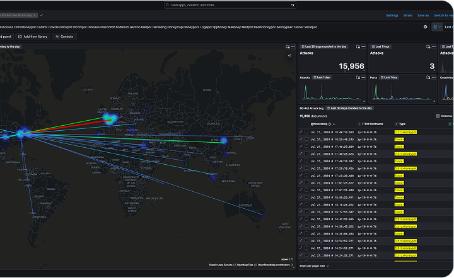Click the Last 1 day badge on Ports chart

[389, 77]
